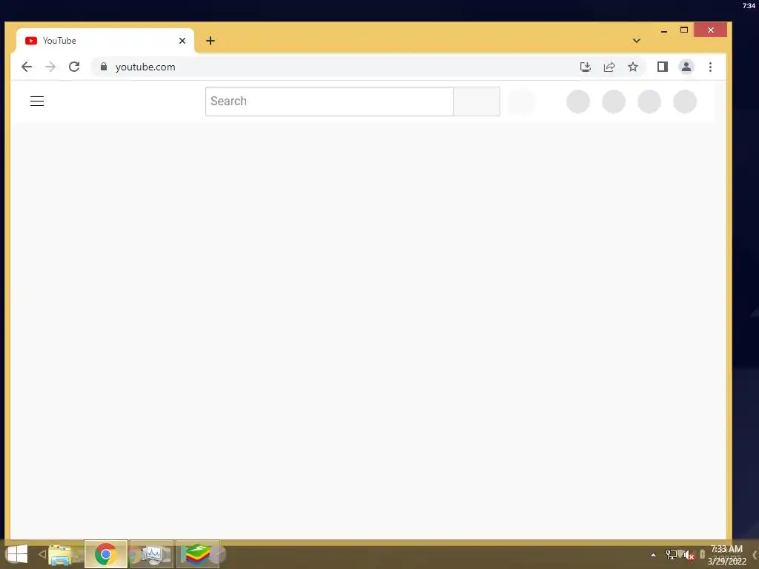Screen dimensions: 759x569
Task: Minimize the Chrome window
Action: (664, 30)
